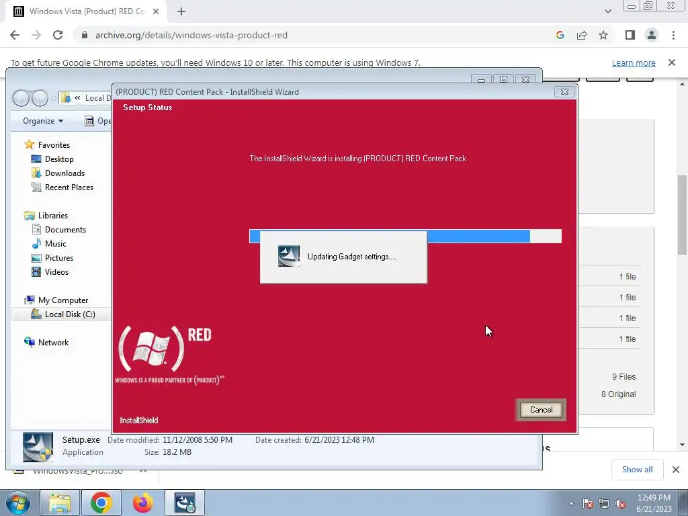
Task: Cancel the RED Content Pack installation
Action: (541, 409)
